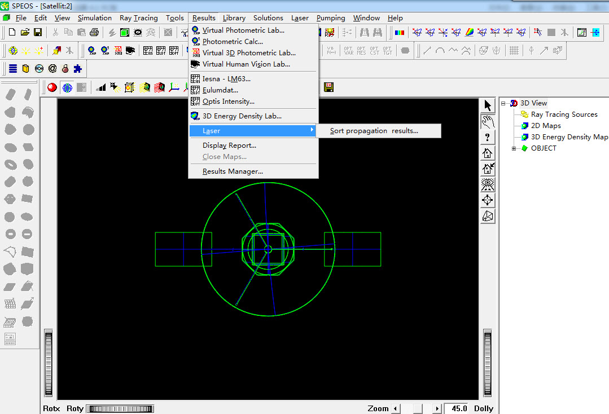This screenshot has width=609, height=414.
Task: Click the Roty horizontal thumbwheel slider
Action: pos(120,408)
